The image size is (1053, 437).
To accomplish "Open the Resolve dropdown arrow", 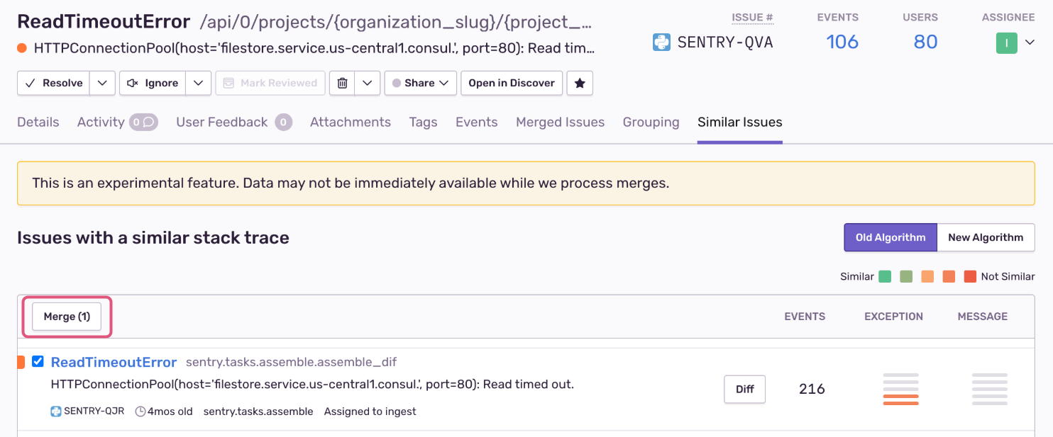I will click(x=101, y=83).
